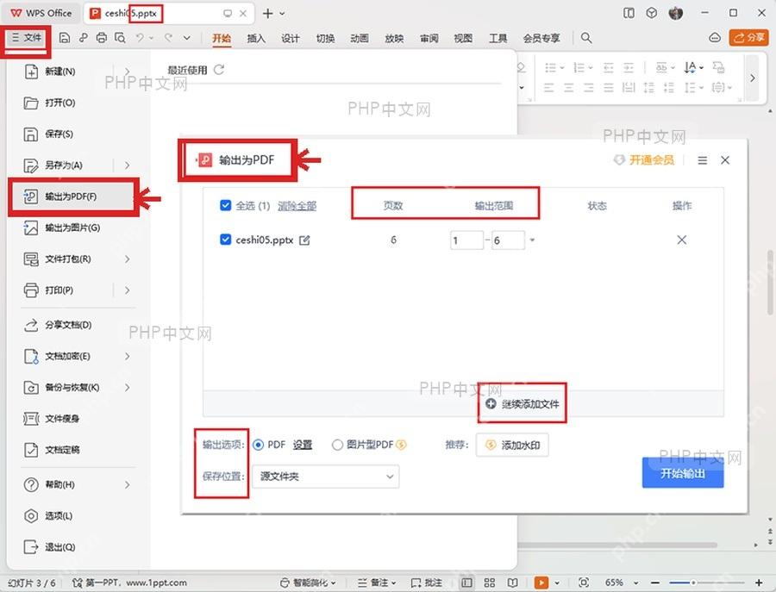Open the output range dropdown arrow
776x592 pixels.
coord(533,240)
